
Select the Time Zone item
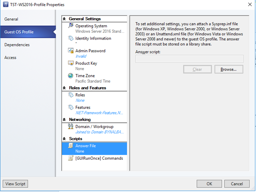[x=94, y=78]
